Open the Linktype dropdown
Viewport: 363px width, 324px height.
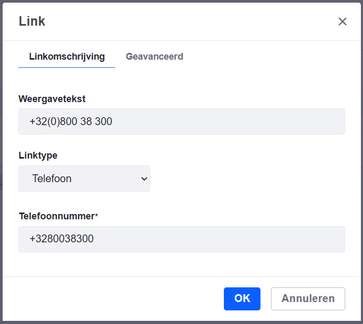(x=84, y=178)
